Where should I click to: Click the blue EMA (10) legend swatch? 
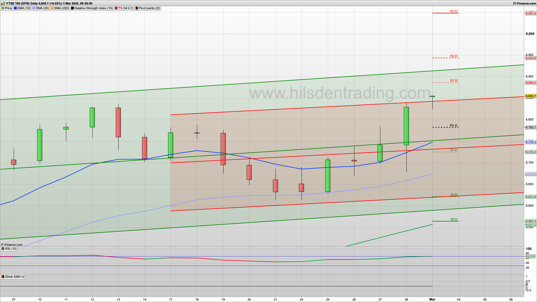(x=15, y=8)
